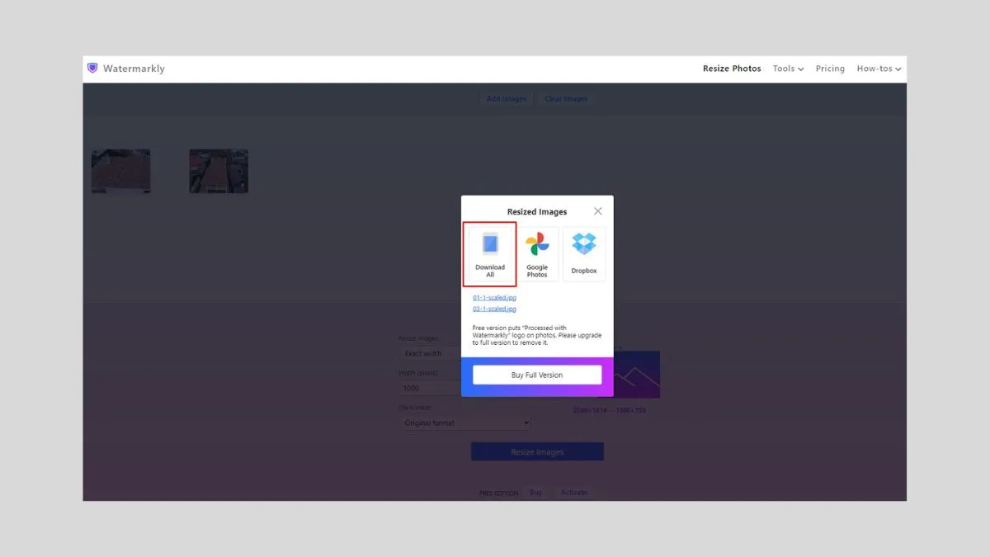Click Add Images
This screenshot has width=990, height=557.
(507, 98)
